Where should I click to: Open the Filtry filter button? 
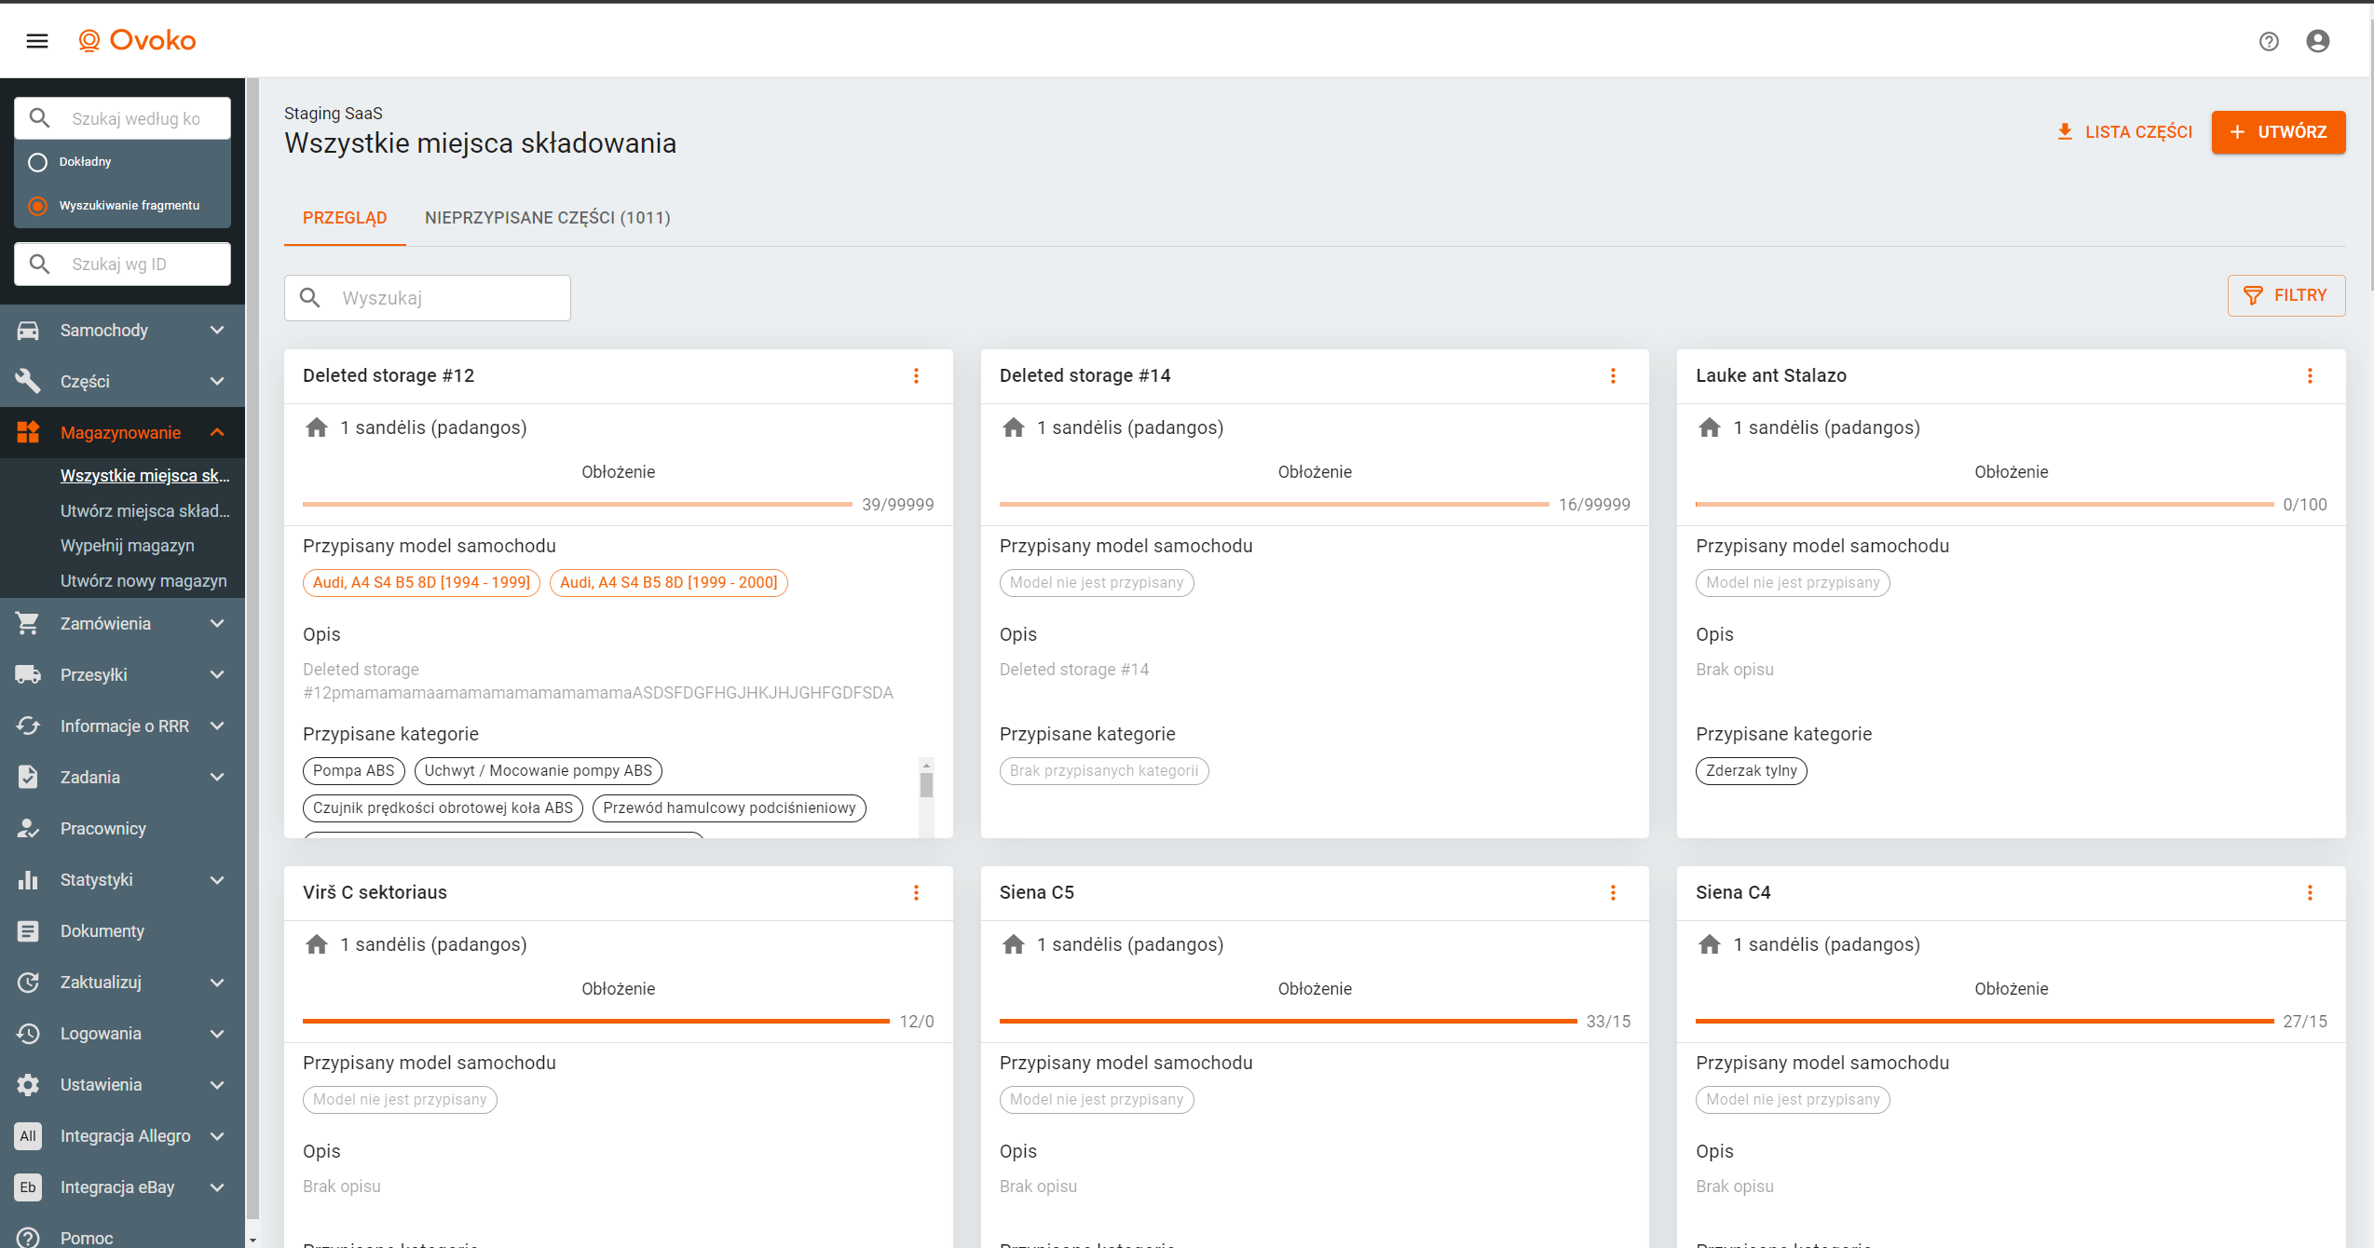tap(2286, 296)
